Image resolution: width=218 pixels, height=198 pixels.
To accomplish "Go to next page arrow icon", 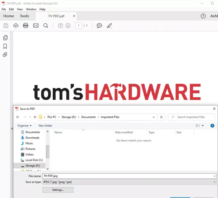I will point(68,25).
